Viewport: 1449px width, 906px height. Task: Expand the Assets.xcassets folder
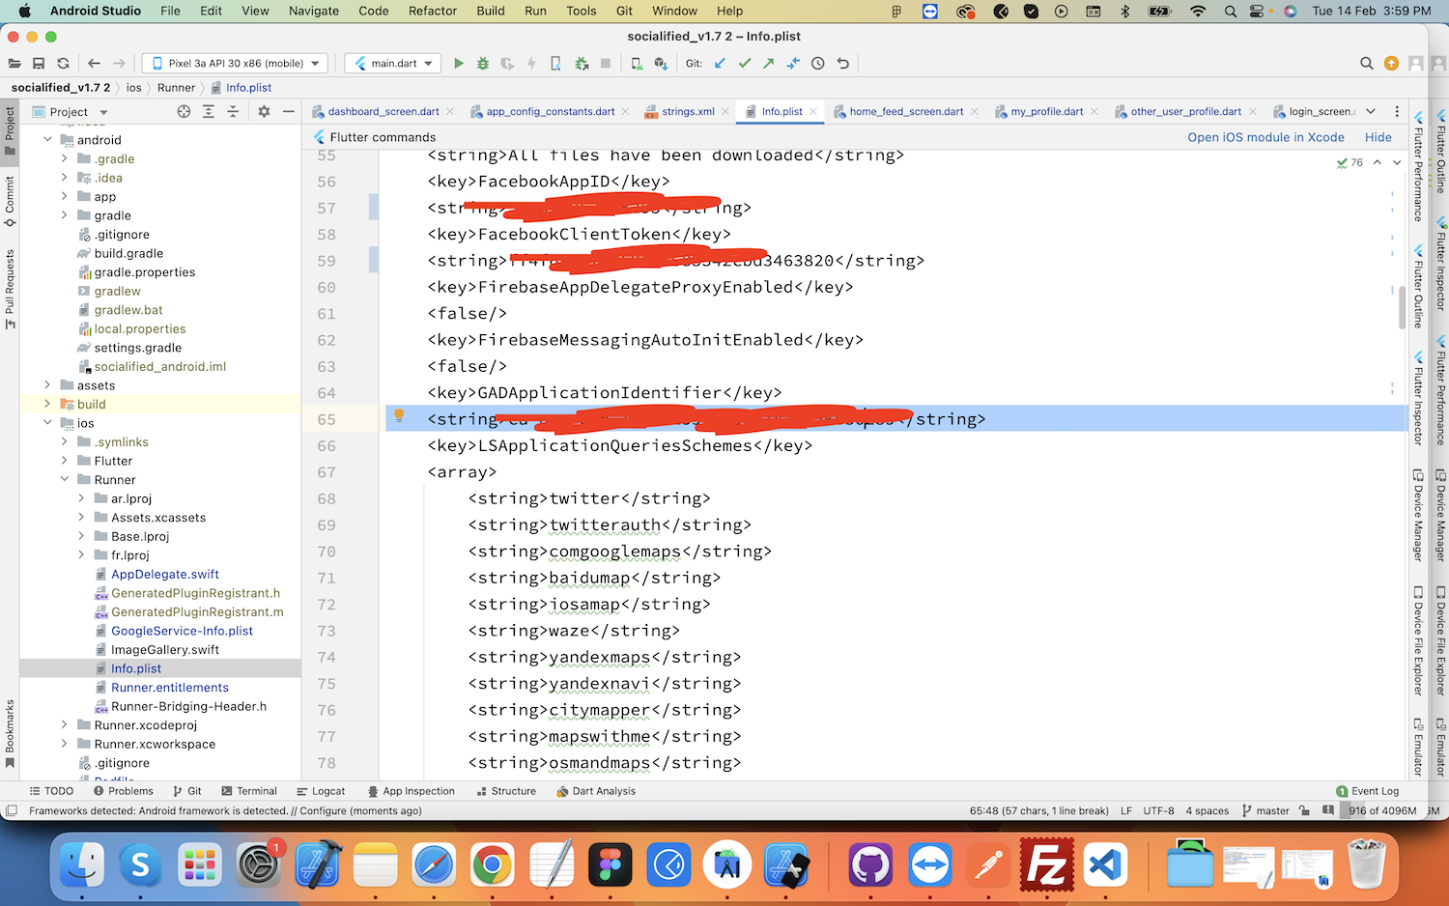(x=81, y=518)
